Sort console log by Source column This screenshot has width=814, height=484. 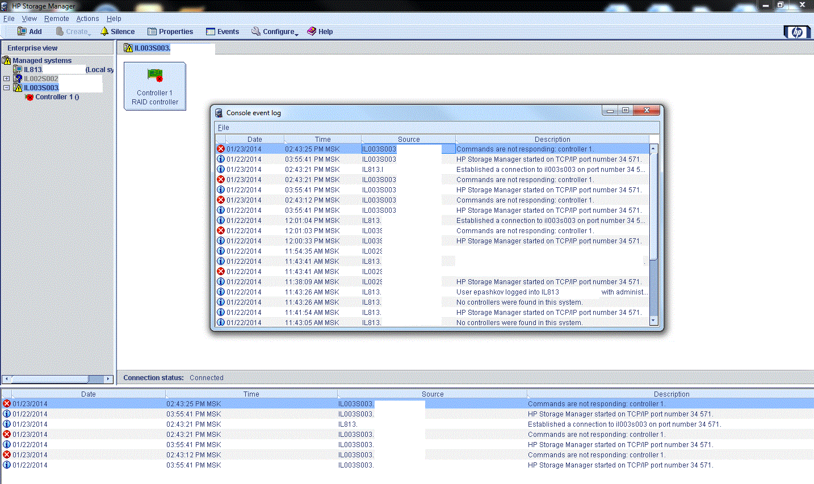pyautogui.click(x=409, y=139)
